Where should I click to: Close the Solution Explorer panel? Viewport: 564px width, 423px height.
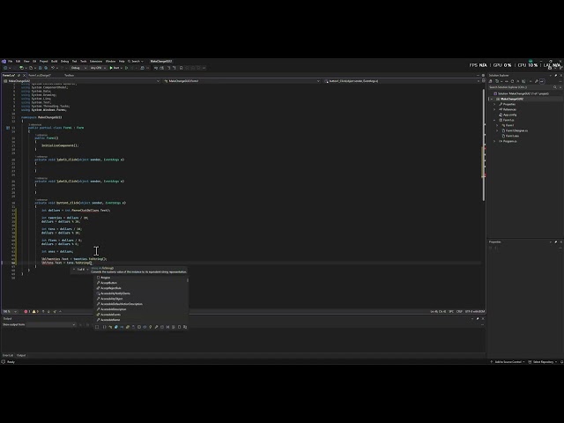coord(560,75)
